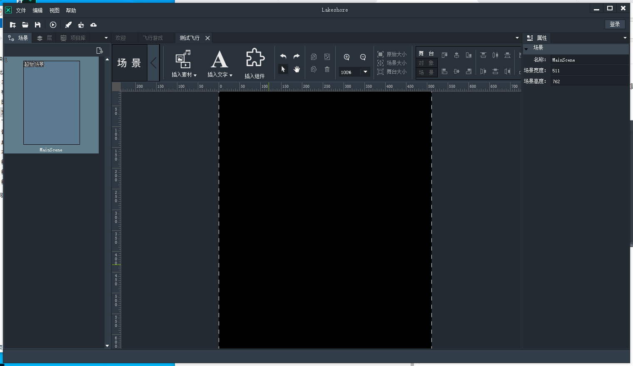Click the 场景高度 field showing 762
This screenshot has width=633, height=366.
[x=589, y=82]
